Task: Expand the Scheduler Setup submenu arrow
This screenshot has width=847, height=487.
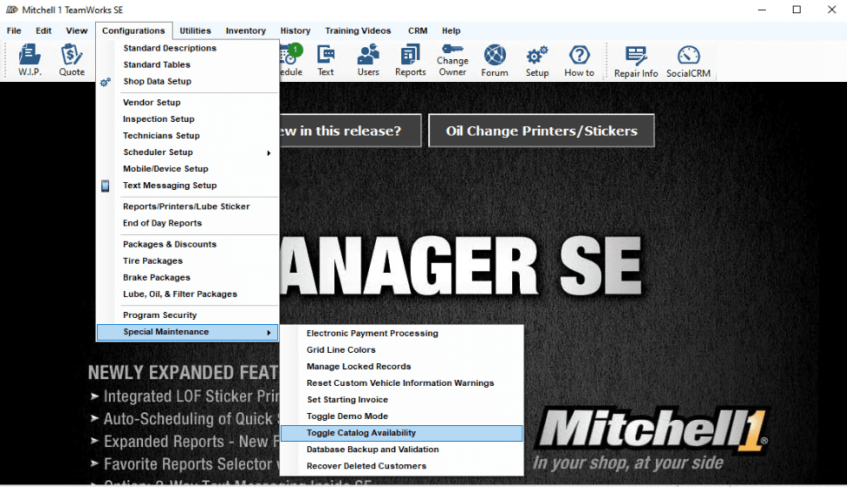Action: (269, 153)
